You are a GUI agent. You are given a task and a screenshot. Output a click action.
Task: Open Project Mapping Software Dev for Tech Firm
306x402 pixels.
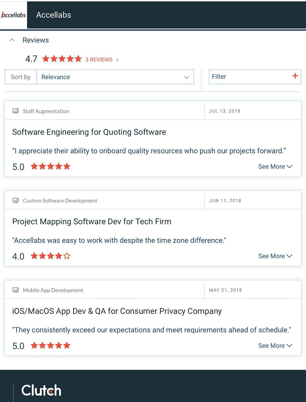click(x=92, y=222)
